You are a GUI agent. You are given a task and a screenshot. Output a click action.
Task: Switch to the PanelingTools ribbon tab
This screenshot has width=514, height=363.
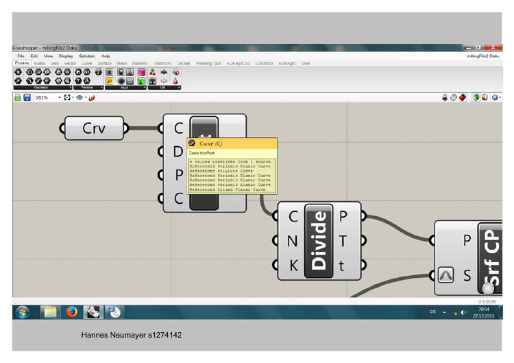[208, 63]
